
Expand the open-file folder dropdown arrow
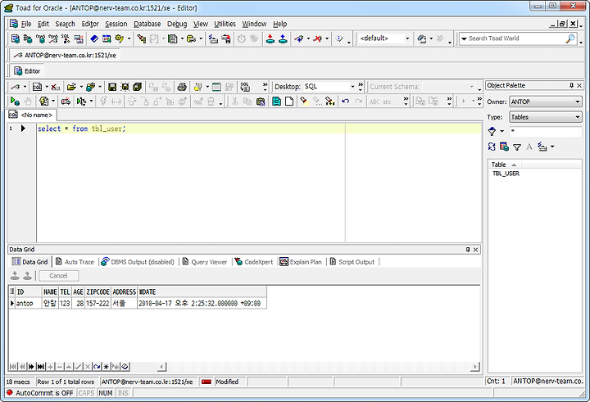(x=81, y=88)
